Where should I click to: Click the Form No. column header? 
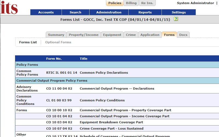point(54,59)
